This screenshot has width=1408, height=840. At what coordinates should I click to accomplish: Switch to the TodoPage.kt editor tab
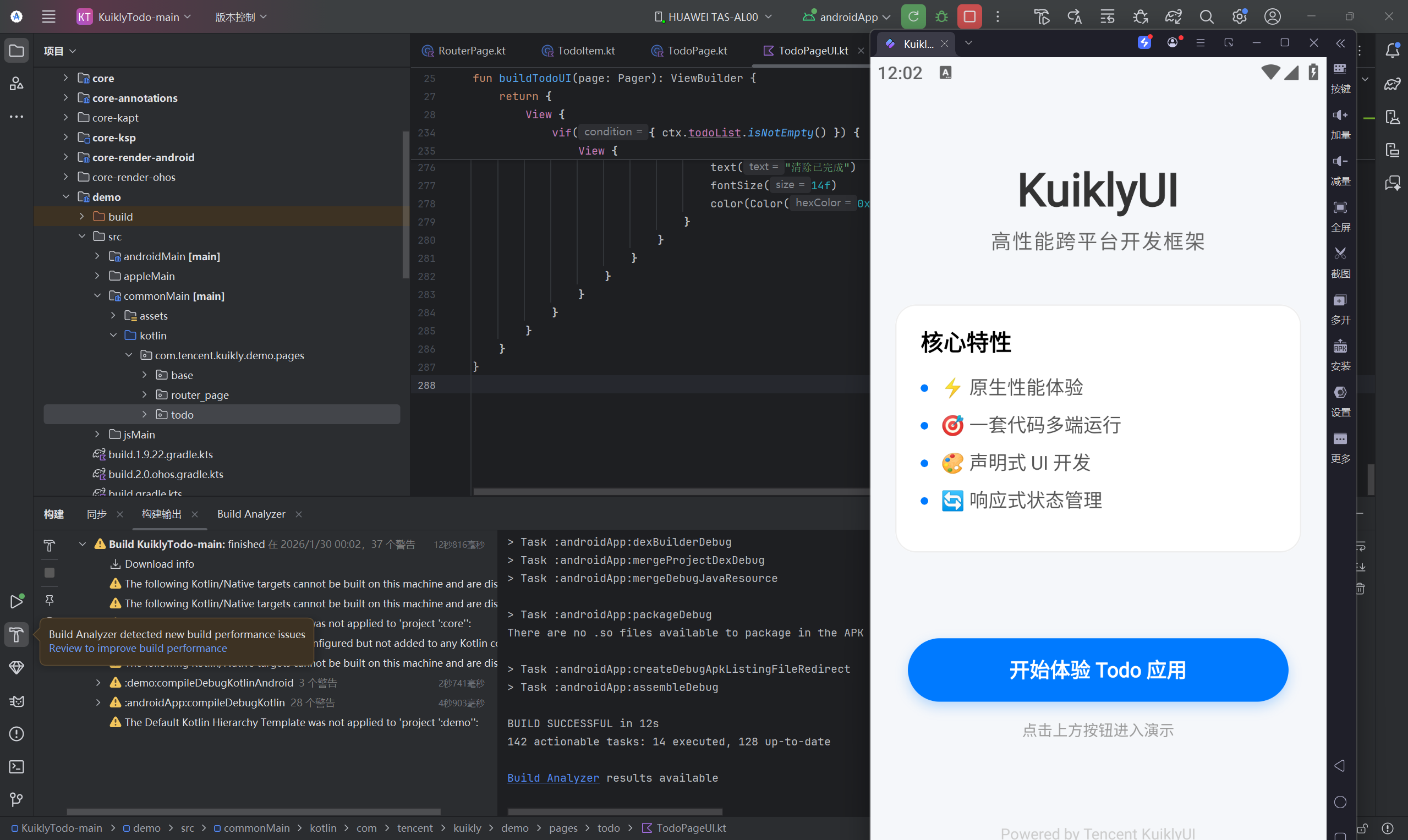697,51
